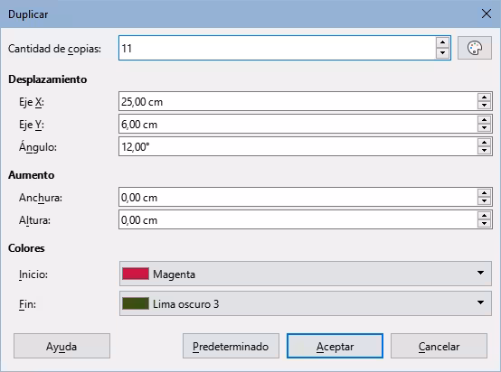
Task: Click the Lima oscuro 3 color swatch
Action: [x=136, y=303]
